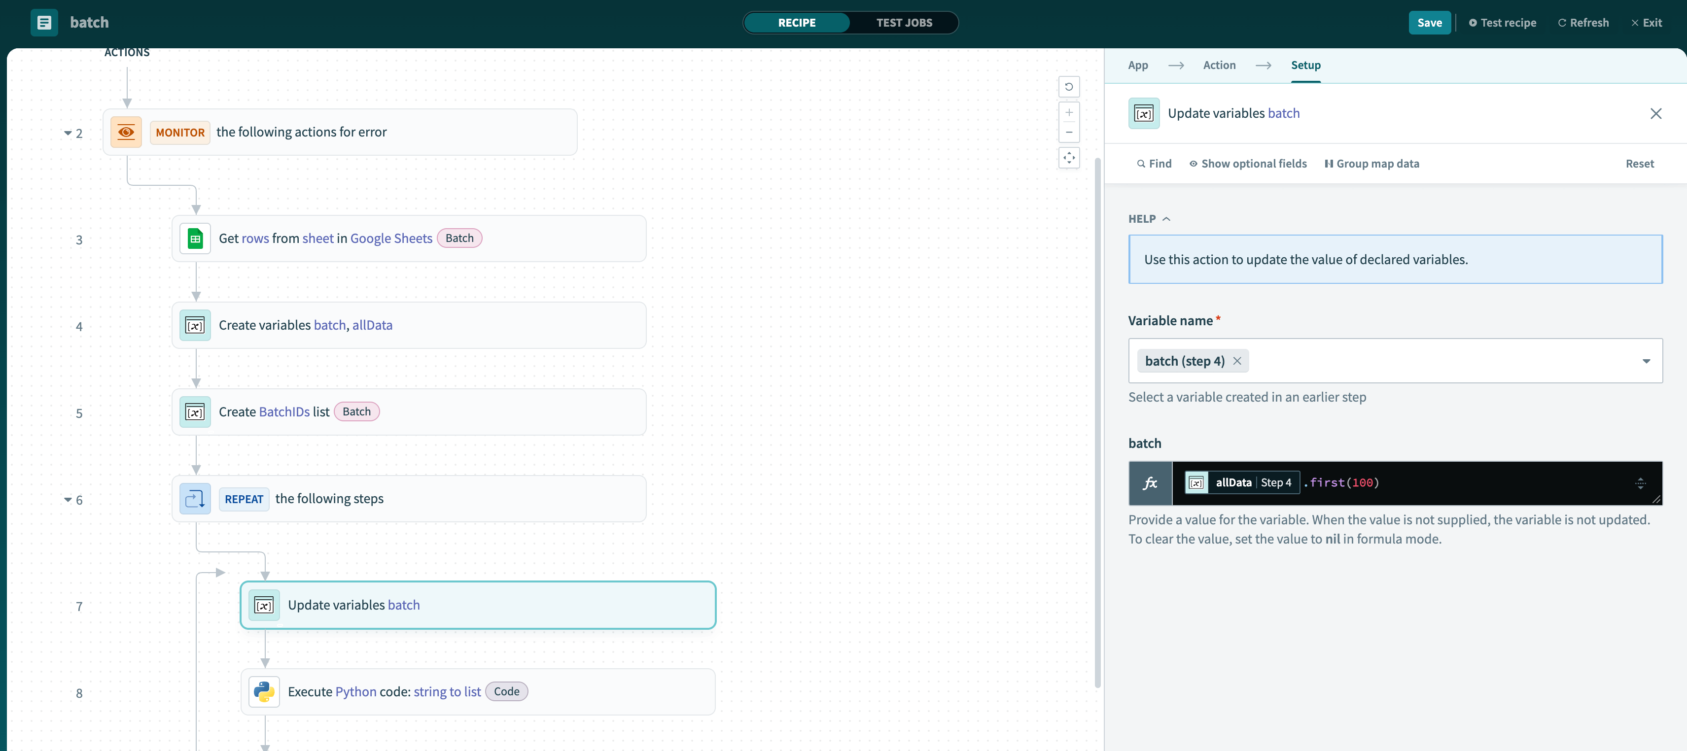
Task: Collapse step 6 Repeat block
Action: tap(68, 500)
